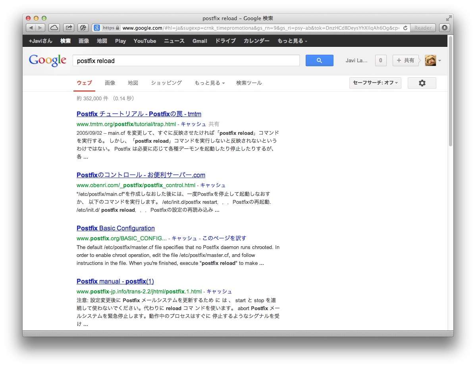This screenshot has width=476, height=368.
Task: Click +Javiさん in the black bar
Action: click(40, 41)
